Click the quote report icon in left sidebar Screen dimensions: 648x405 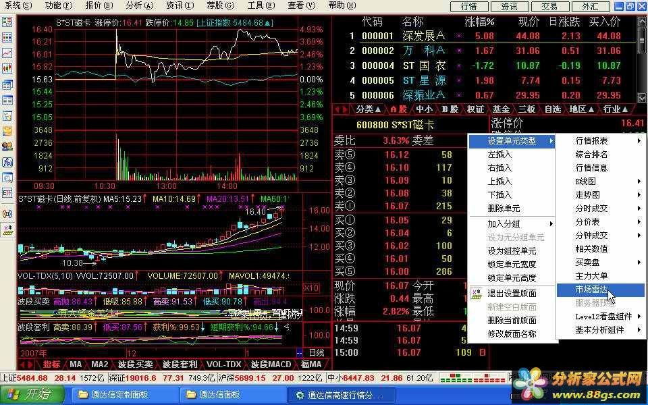7,22
